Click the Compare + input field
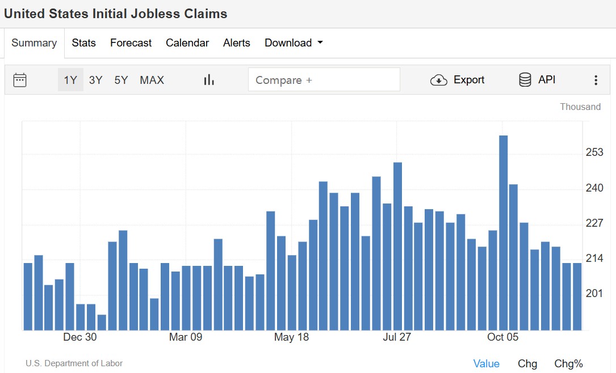The image size is (616, 373). 324,79
